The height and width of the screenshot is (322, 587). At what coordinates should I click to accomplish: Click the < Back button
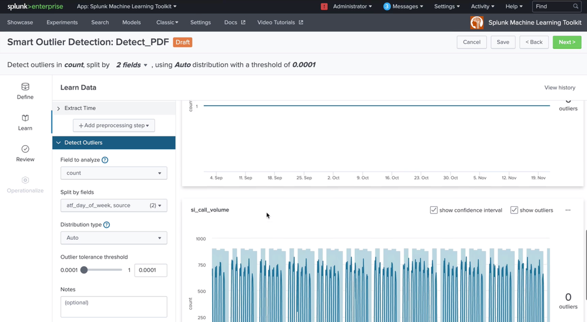point(534,42)
